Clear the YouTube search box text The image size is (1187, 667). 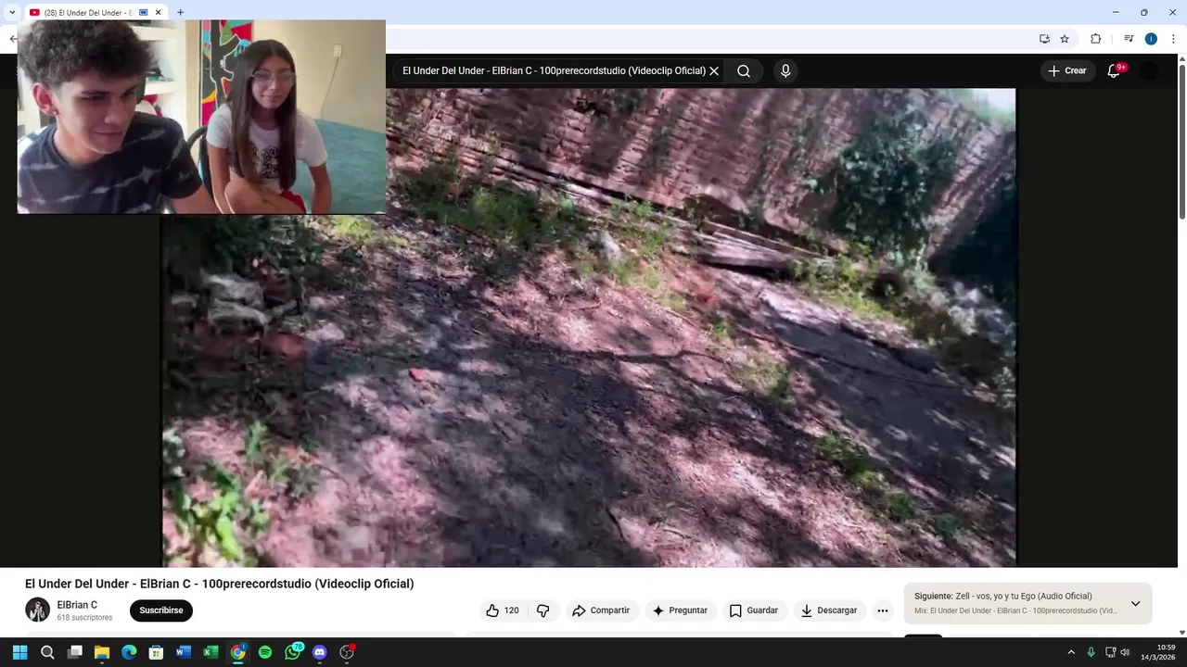pyautogui.click(x=714, y=71)
